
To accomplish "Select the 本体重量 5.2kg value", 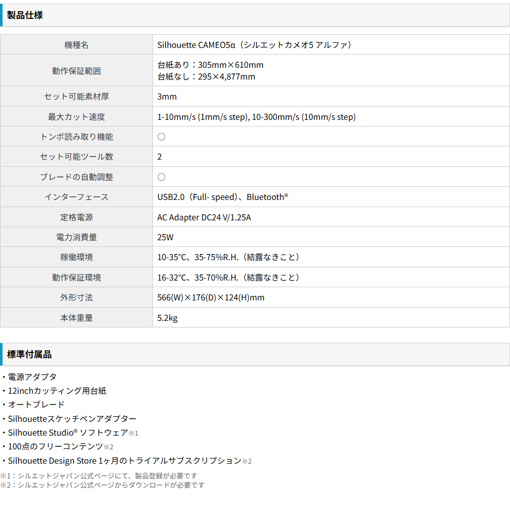I will [x=167, y=318].
